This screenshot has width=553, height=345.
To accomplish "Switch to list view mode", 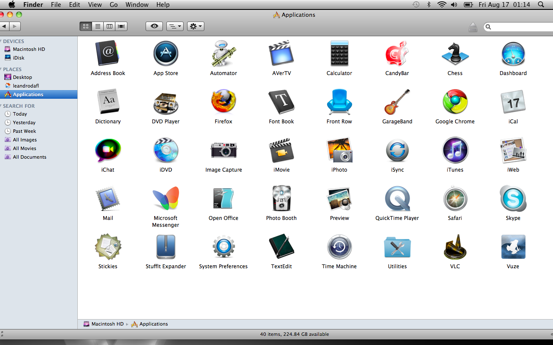I will (x=98, y=26).
